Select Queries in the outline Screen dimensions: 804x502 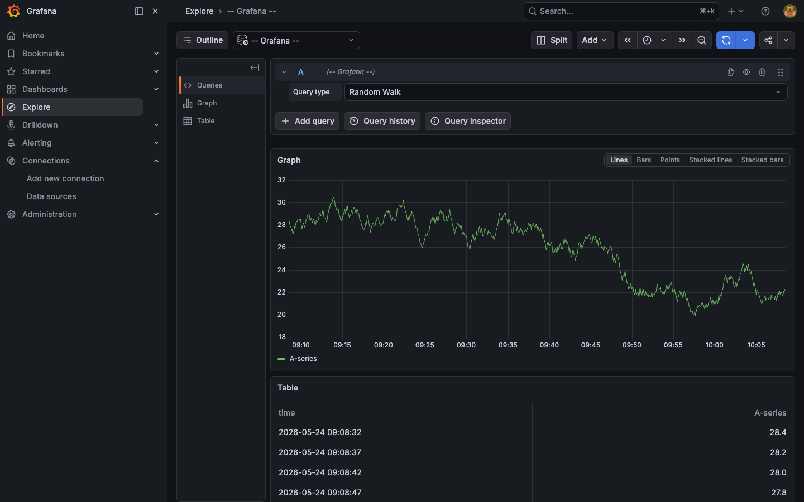pos(222,85)
